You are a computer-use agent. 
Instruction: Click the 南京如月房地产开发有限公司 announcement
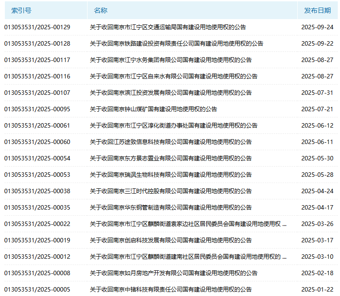pos(173,273)
